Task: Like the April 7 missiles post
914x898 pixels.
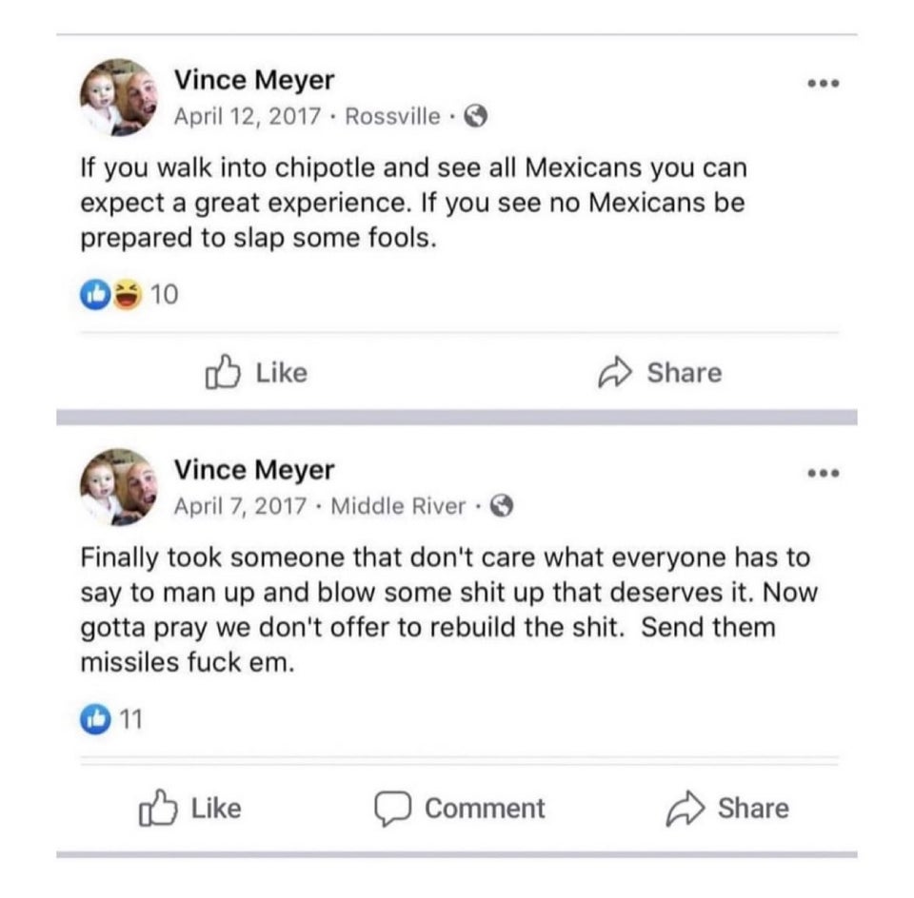Action: [x=190, y=809]
